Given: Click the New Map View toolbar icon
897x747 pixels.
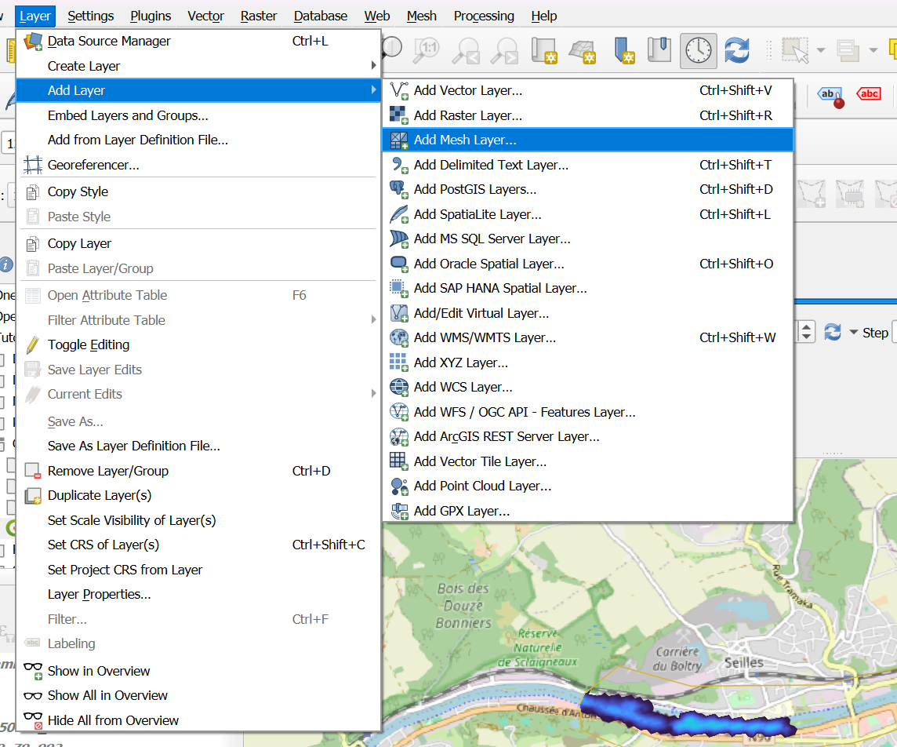Looking at the screenshot, I should coord(544,50).
